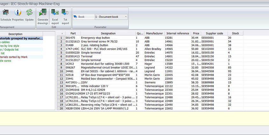The width and height of the screenshot is (269, 135).
Task: Click the Update icon
Action: point(29,15)
